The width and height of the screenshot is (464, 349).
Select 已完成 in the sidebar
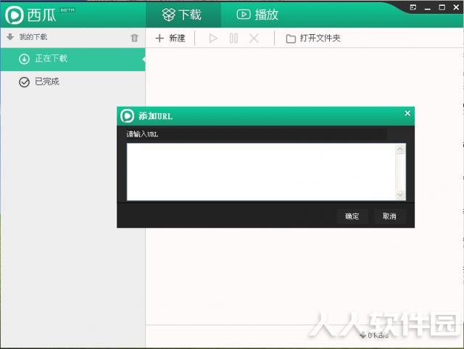[x=72, y=82]
